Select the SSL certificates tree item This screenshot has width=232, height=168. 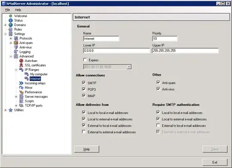point(35,65)
